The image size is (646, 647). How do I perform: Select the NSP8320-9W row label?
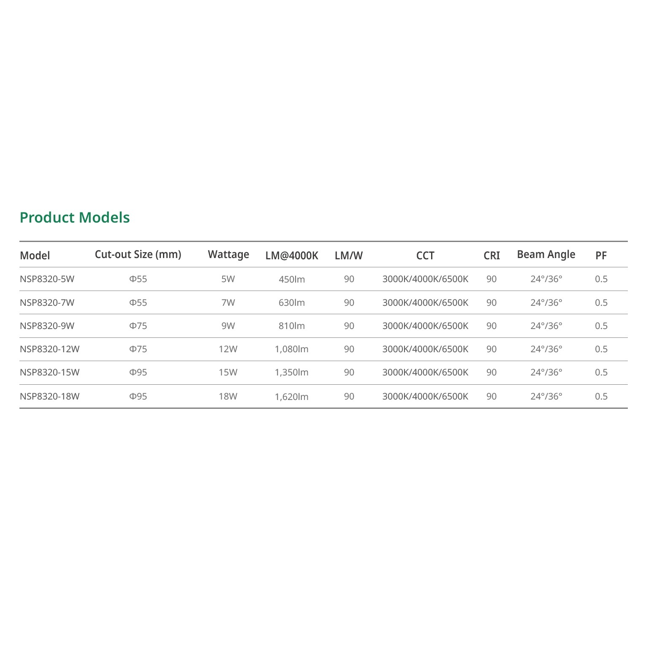pyautogui.click(x=47, y=326)
